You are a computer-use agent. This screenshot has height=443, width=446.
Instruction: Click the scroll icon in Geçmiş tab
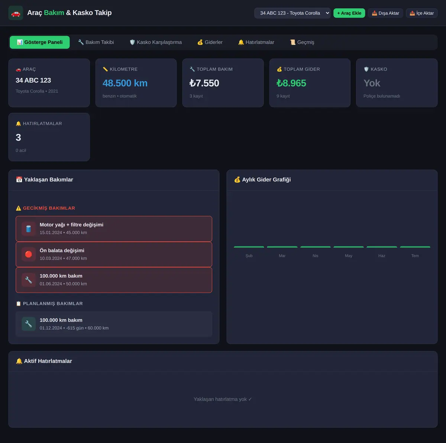[x=293, y=42]
